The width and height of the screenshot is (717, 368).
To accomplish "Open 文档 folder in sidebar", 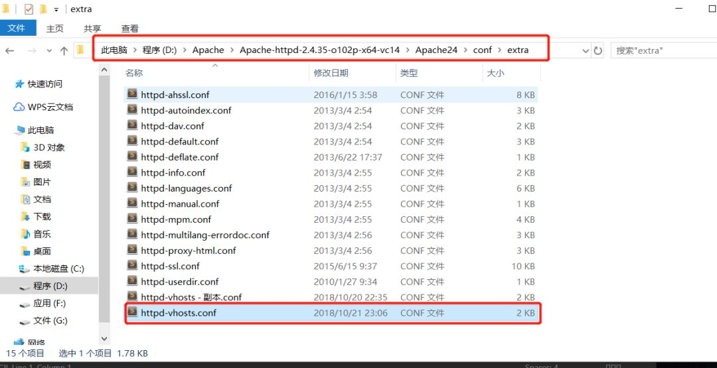I will click(x=42, y=200).
